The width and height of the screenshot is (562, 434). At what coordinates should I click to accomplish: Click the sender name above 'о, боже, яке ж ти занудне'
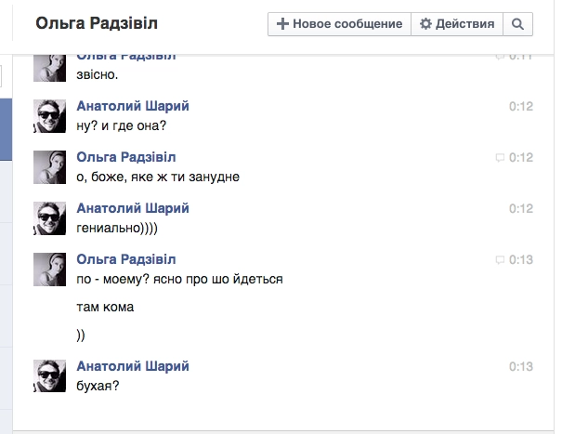click(x=125, y=157)
